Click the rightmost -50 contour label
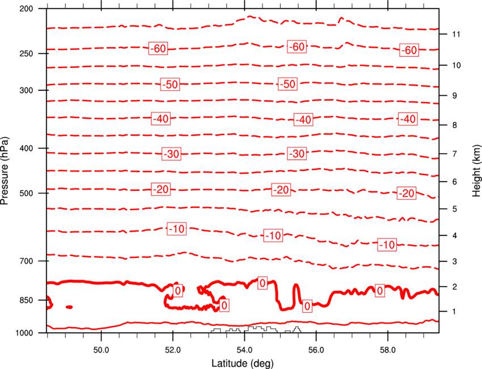This screenshot has width=482, height=369. pyautogui.click(x=287, y=84)
